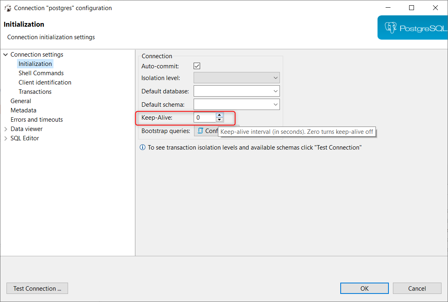Select Shell Commands in the tree
This screenshot has height=302, width=448.
[41, 73]
